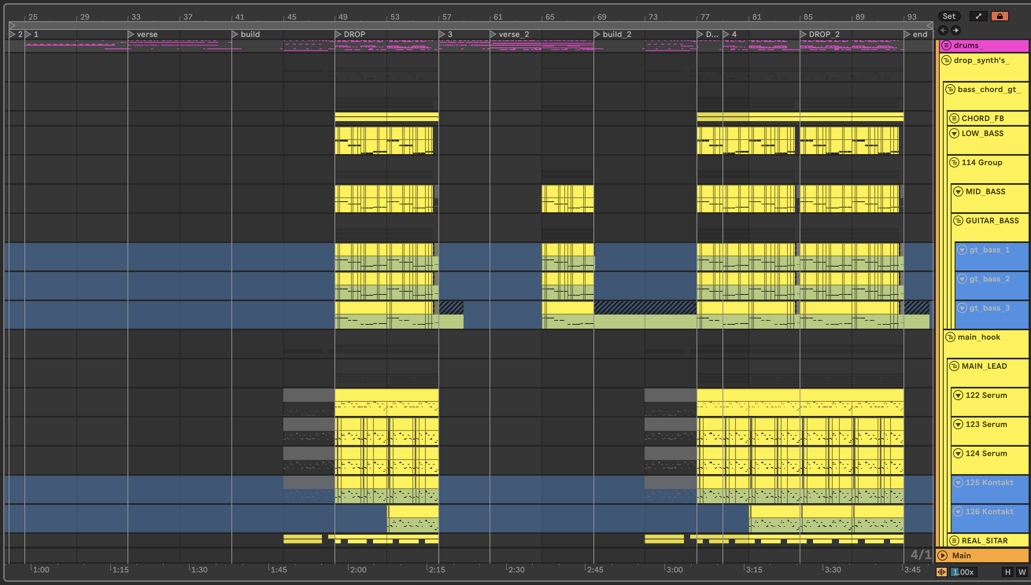Image resolution: width=1031 pixels, height=585 pixels.
Task: Click the REAL_SITAR group icon
Action: click(954, 541)
